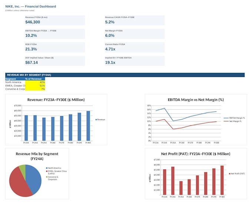Select the "Segment" table header cell

15,79
